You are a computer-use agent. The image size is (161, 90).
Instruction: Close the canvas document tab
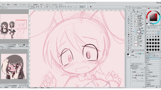point(36,9)
